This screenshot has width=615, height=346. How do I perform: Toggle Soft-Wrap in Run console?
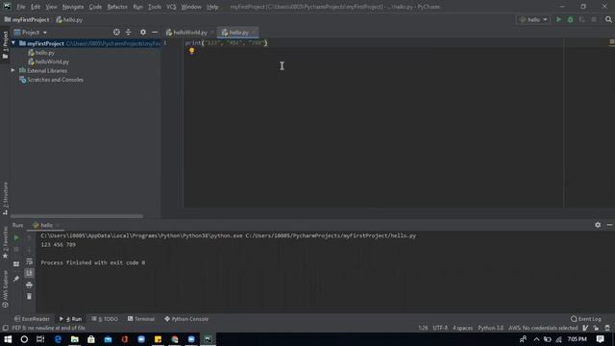click(29, 261)
